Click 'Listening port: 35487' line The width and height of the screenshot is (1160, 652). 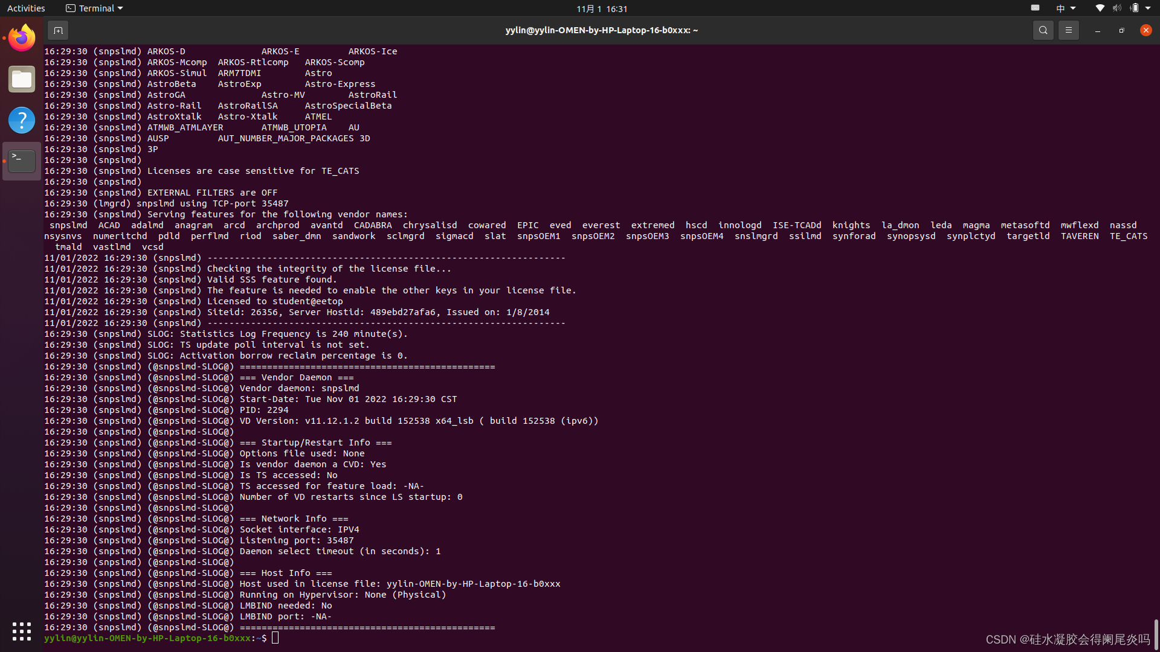[199, 540]
